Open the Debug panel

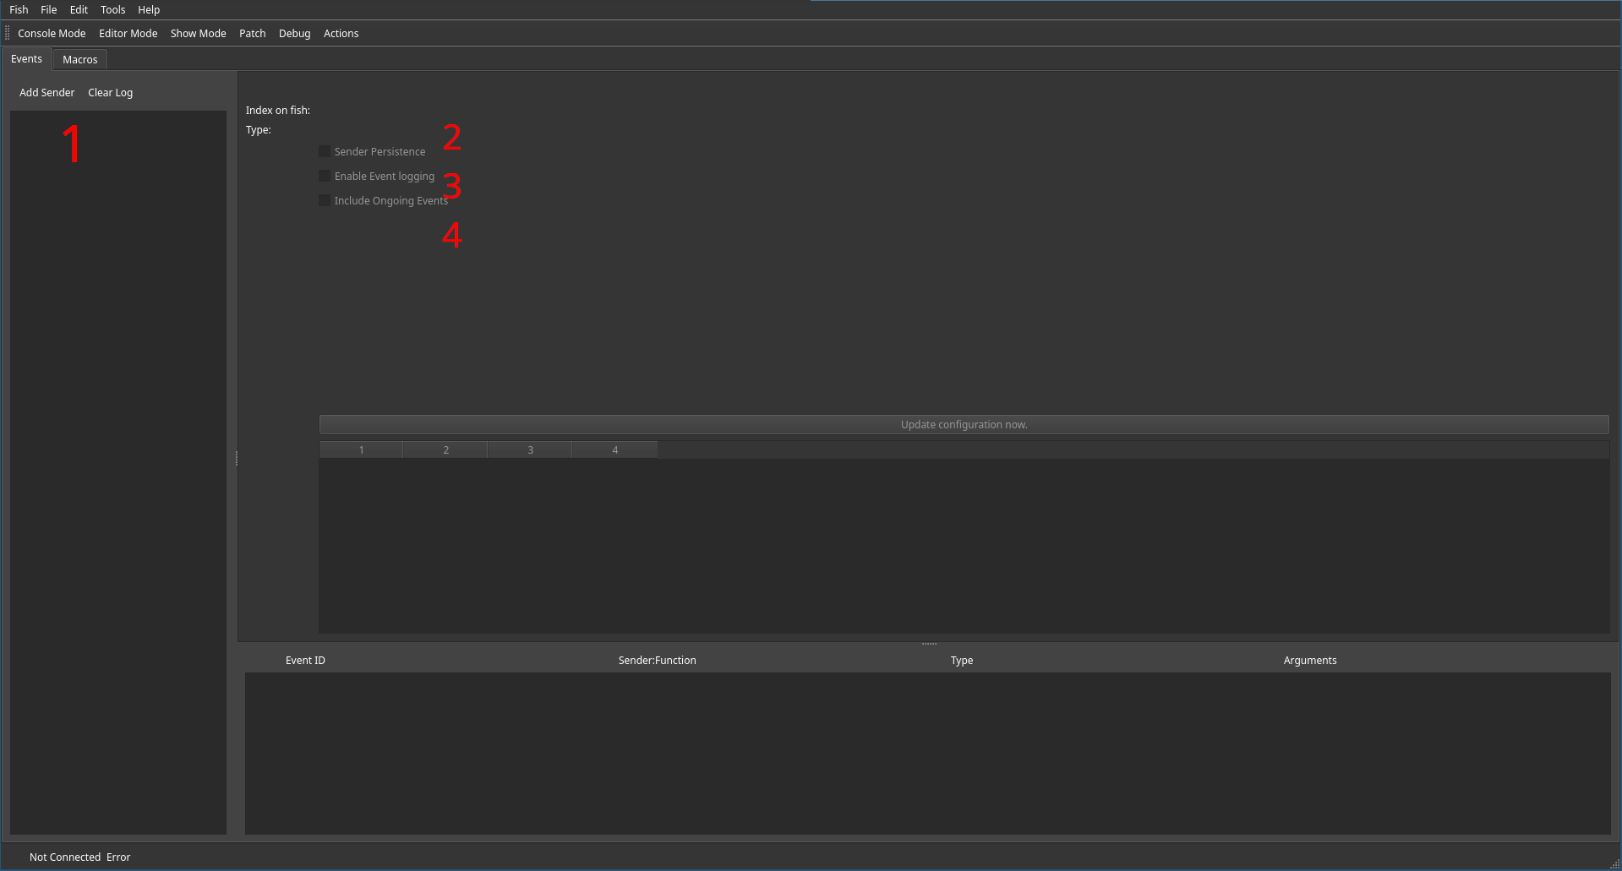[294, 33]
